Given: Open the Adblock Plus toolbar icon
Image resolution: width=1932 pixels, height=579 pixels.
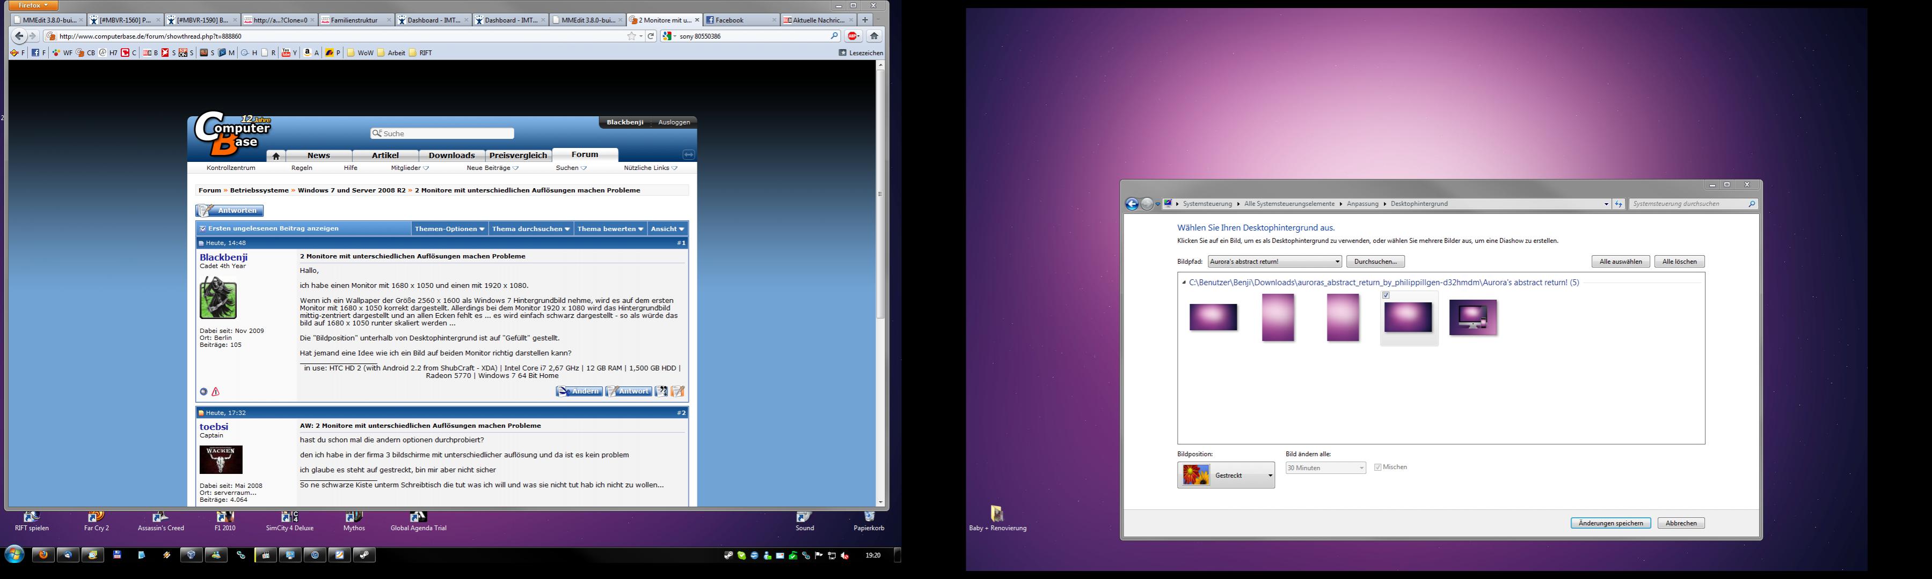Looking at the screenshot, I should (x=853, y=36).
